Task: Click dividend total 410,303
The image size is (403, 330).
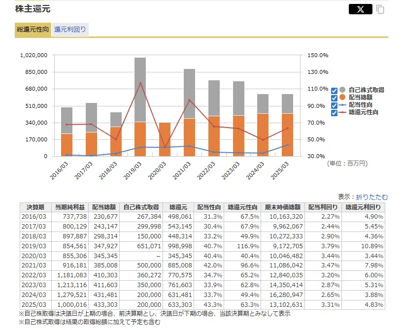Action: [x=105, y=275]
